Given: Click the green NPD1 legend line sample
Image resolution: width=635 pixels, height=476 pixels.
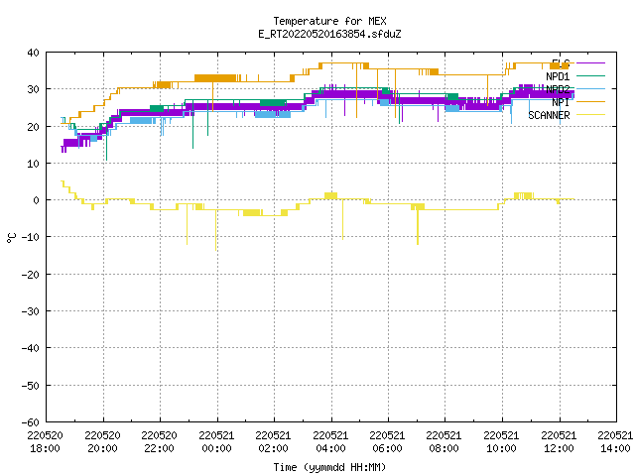Looking at the screenshot, I should coord(590,75).
